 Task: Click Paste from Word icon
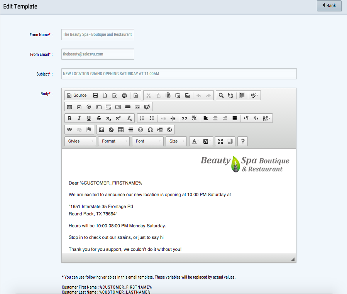point(188,96)
